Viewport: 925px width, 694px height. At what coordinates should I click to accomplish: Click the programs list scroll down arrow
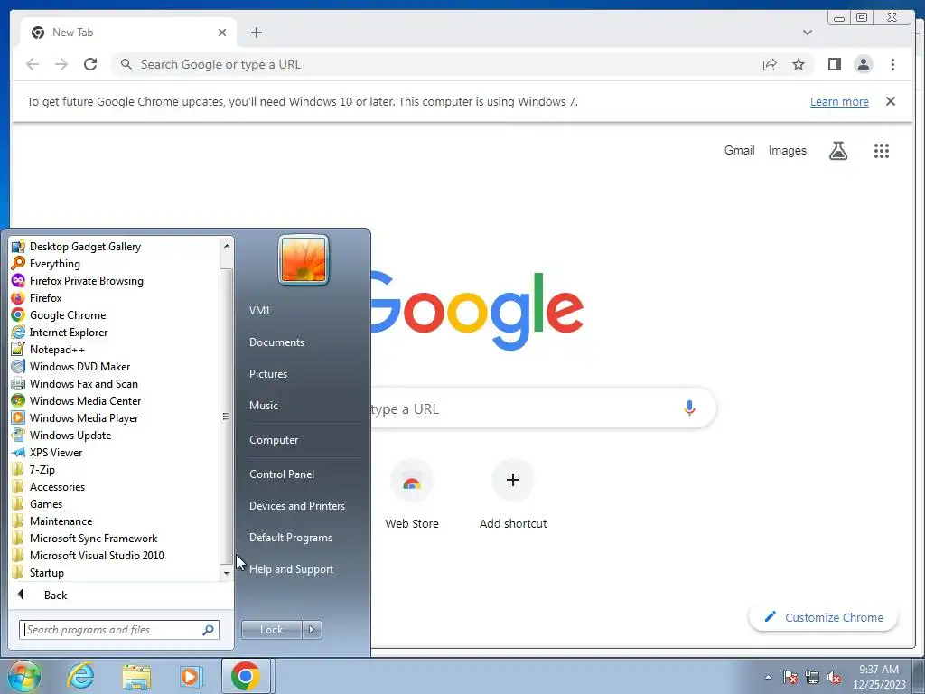click(x=227, y=573)
